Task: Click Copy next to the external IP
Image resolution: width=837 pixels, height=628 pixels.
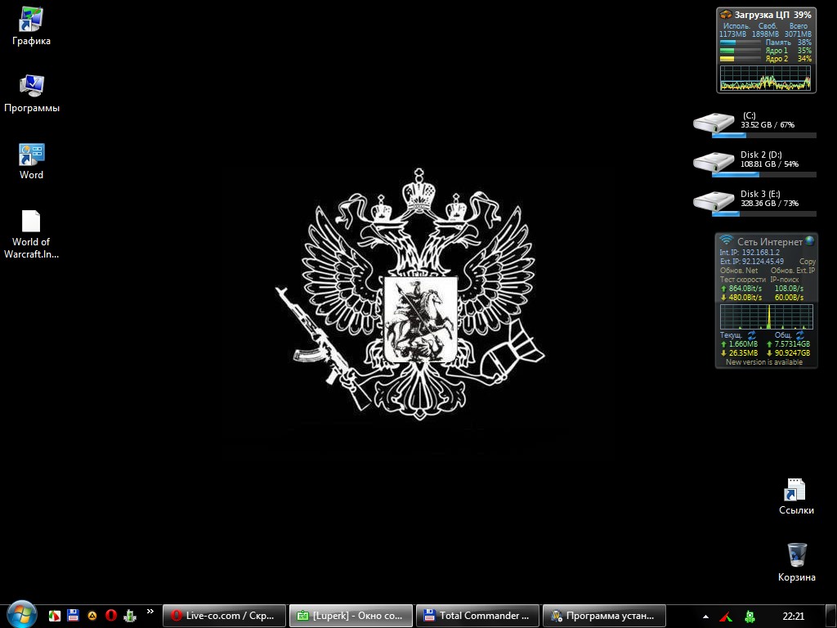Action: [x=807, y=262]
